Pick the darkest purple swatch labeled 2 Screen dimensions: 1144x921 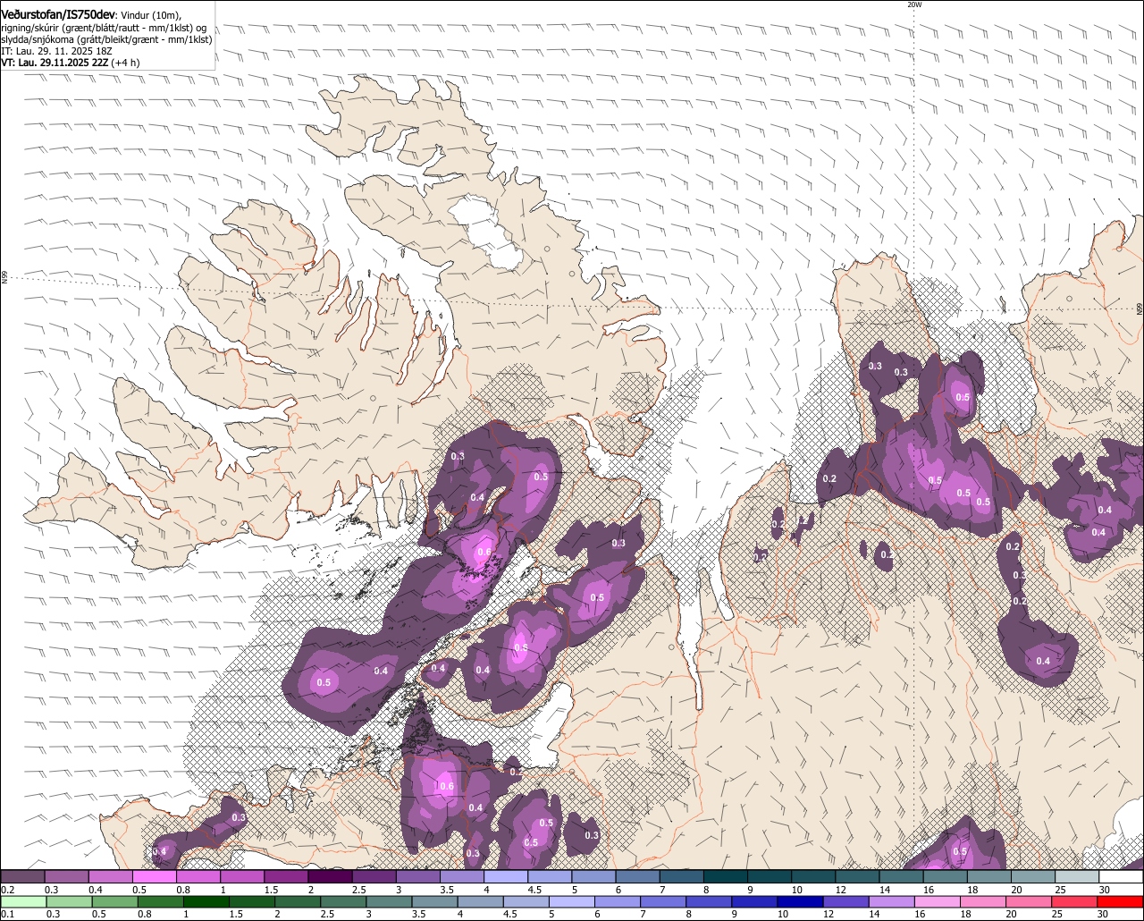click(x=331, y=876)
